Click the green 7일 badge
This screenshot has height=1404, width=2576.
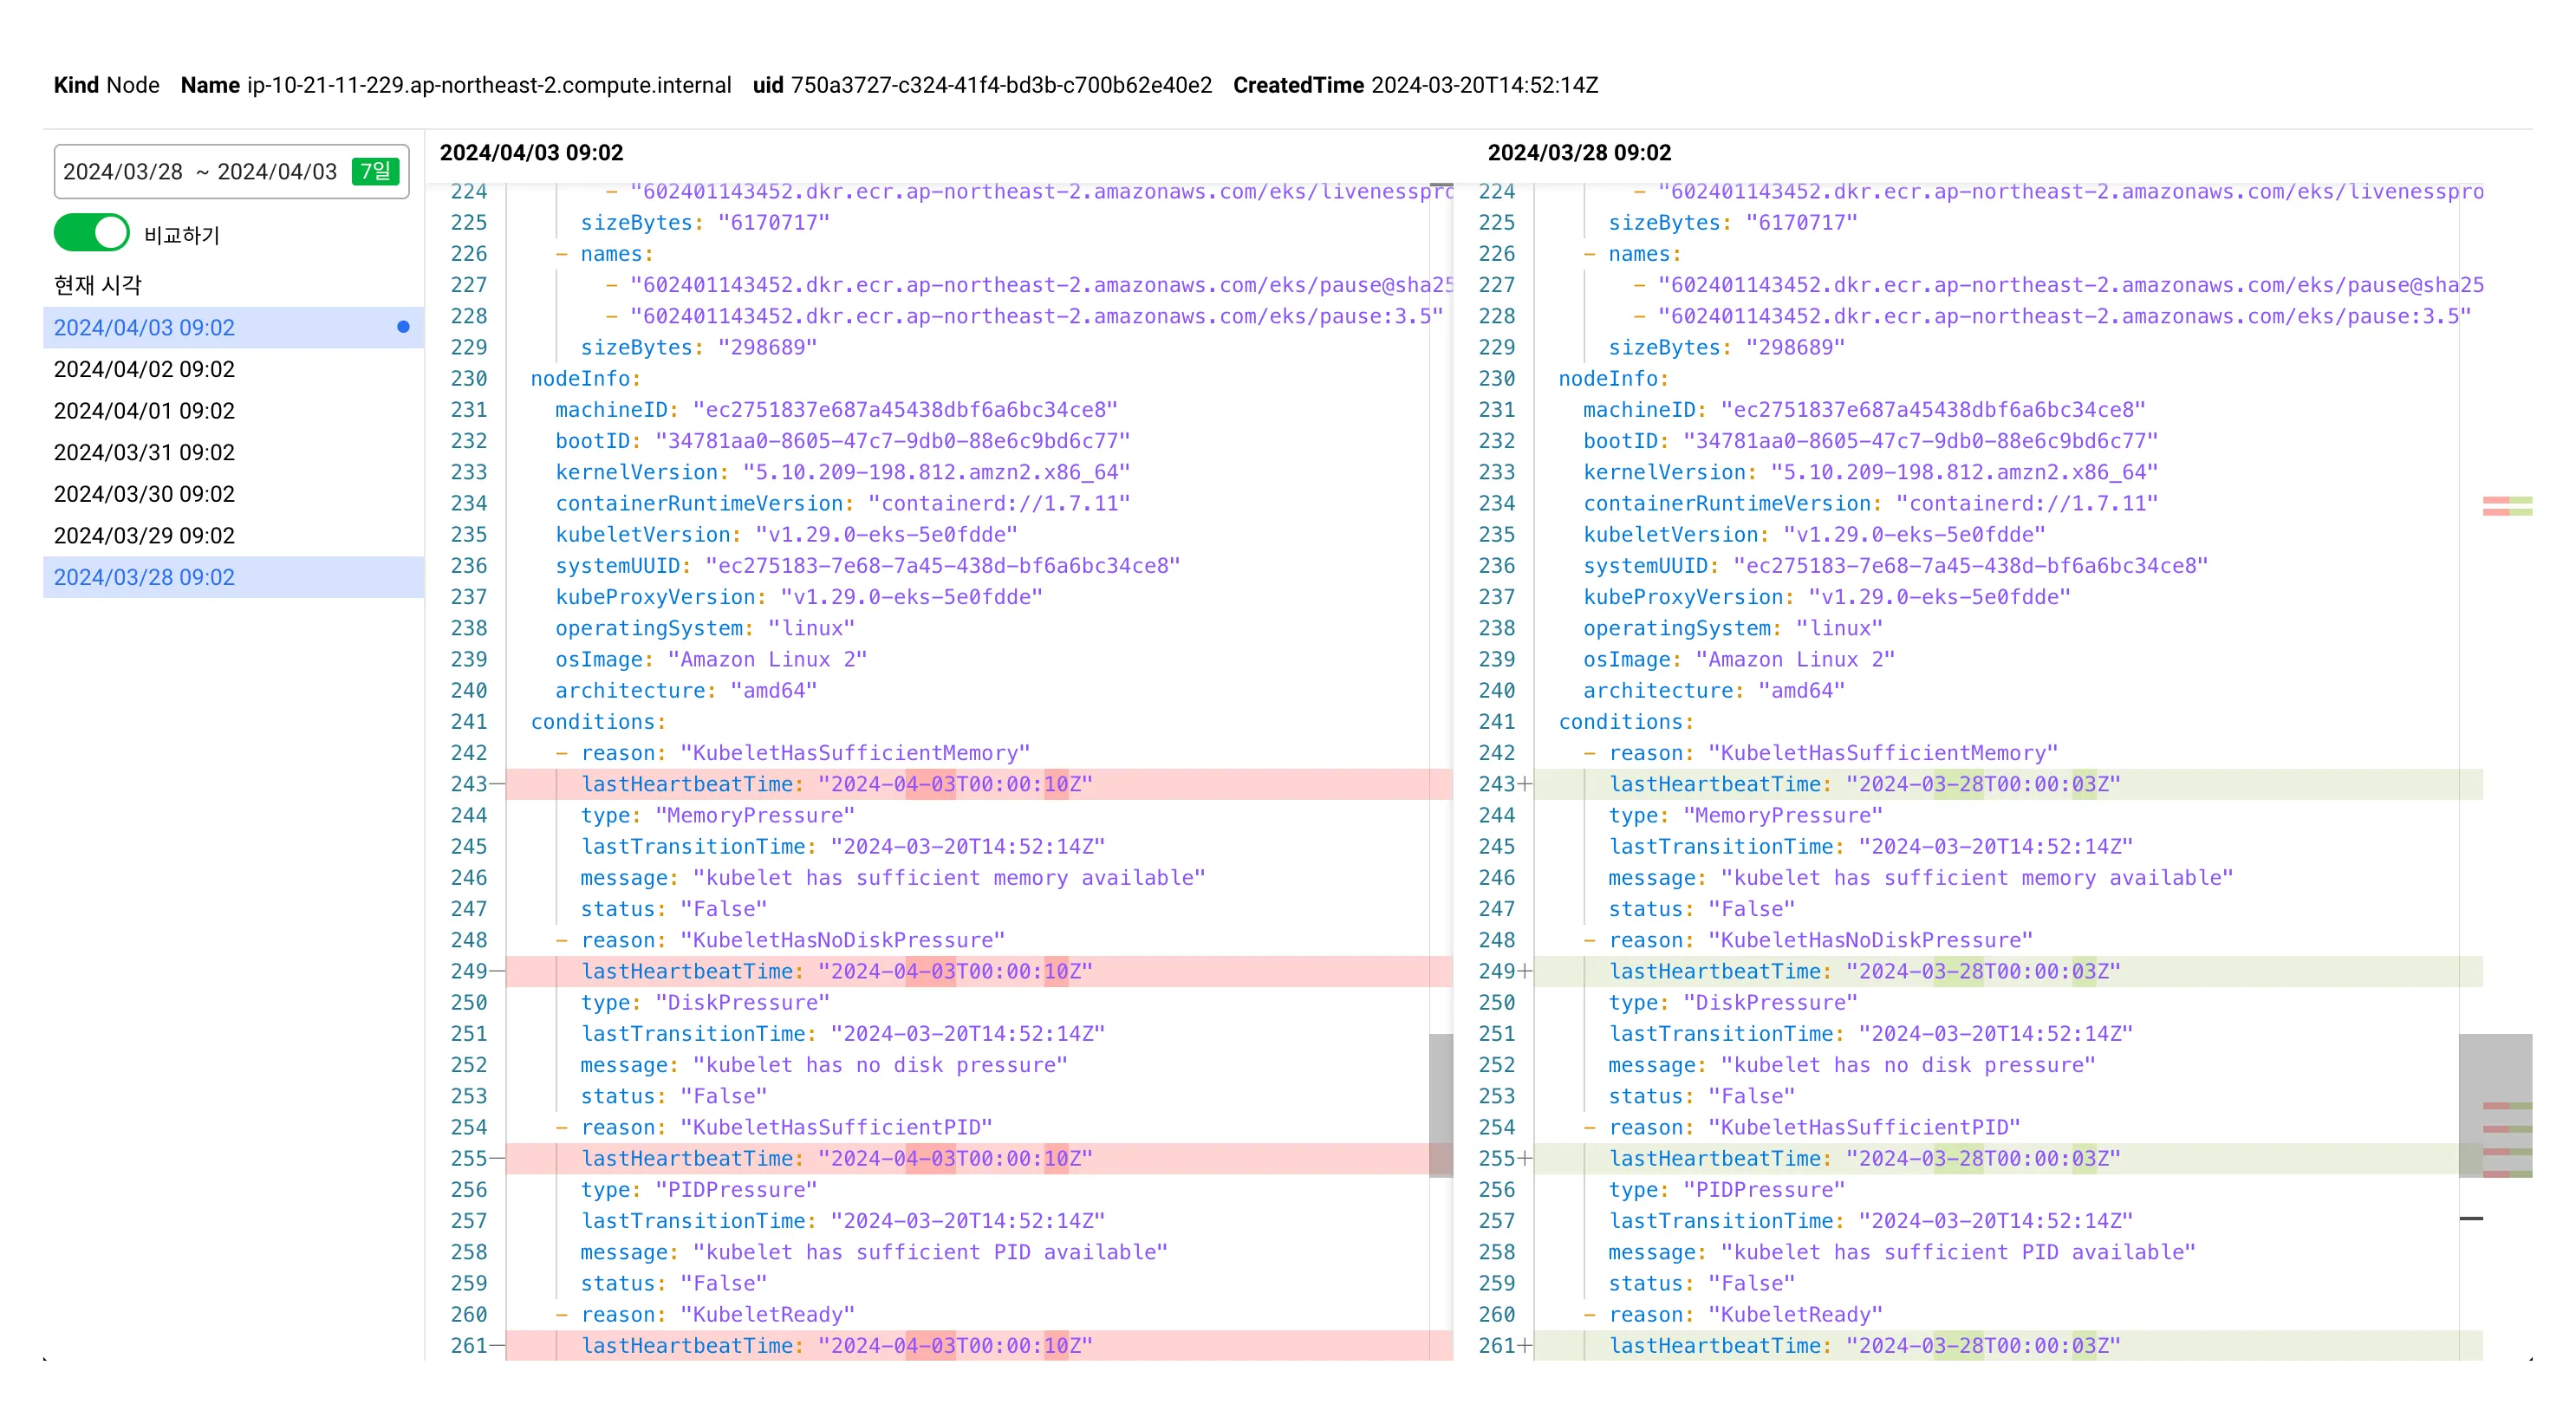[375, 172]
